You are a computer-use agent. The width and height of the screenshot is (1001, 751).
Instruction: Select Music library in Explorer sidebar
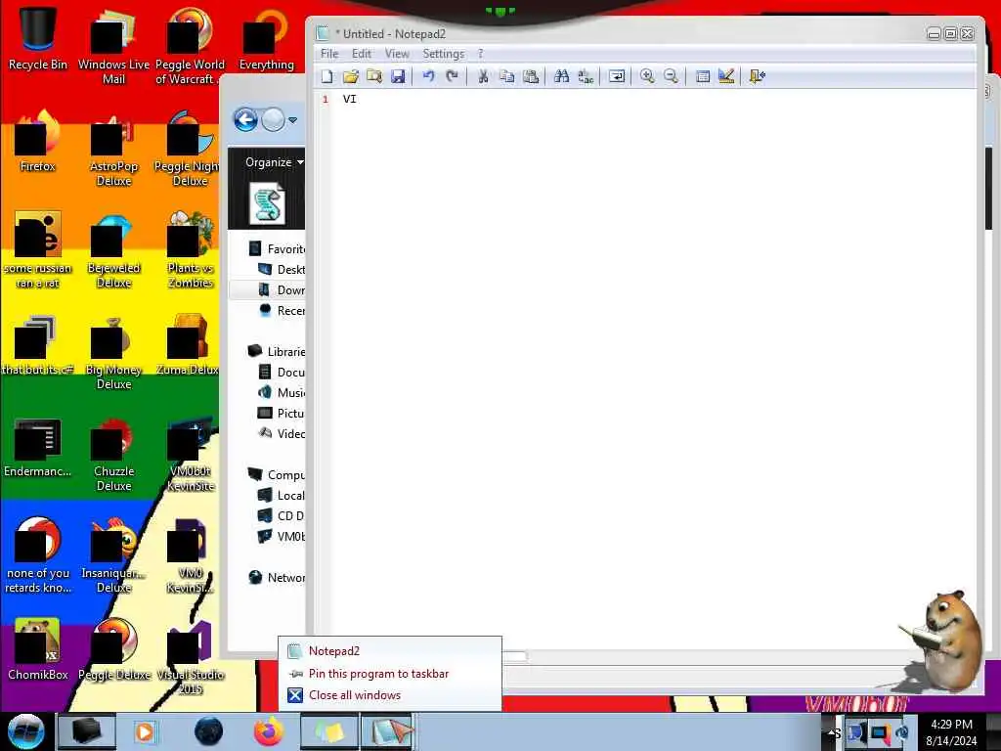click(281, 393)
